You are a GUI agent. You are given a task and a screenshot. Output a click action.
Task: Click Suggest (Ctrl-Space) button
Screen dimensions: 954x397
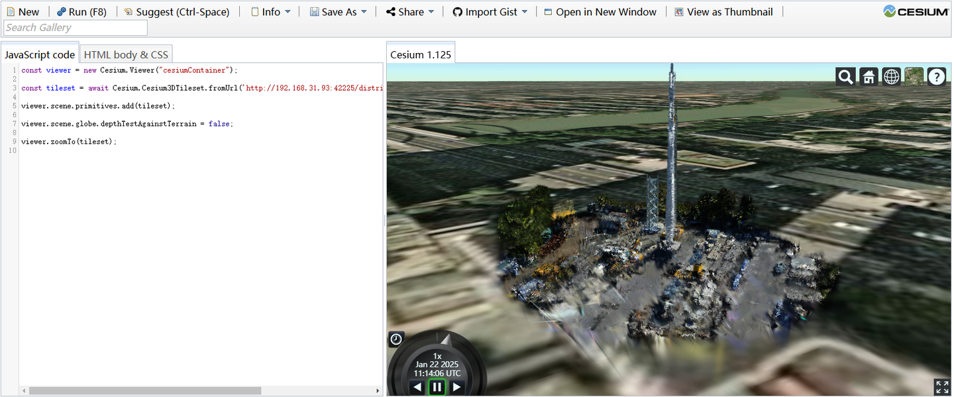pyautogui.click(x=177, y=12)
